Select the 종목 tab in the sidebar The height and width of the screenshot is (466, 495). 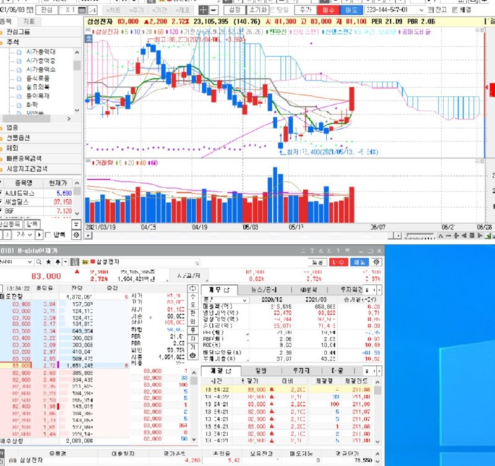6,22
